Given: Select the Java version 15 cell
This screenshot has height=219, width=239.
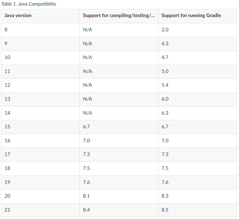Looking at the screenshot, I should [40, 127].
